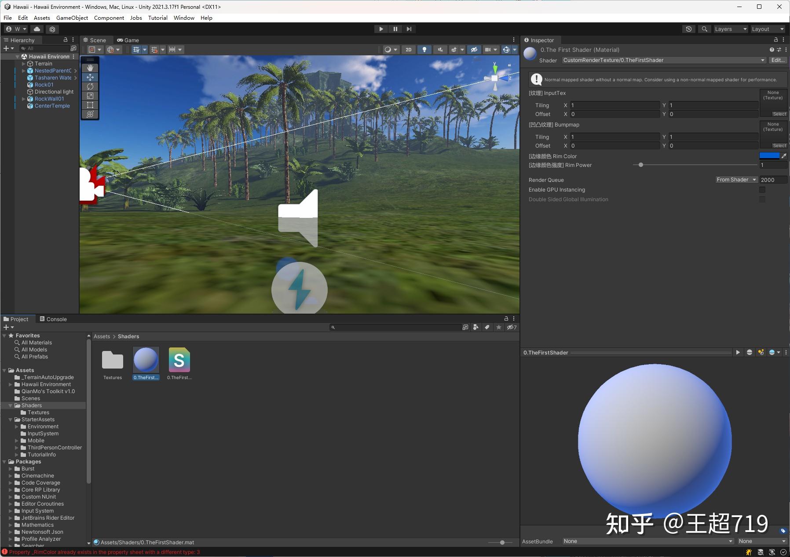Open the GameObject menu
The image size is (790, 557).
[x=72, y=18]
